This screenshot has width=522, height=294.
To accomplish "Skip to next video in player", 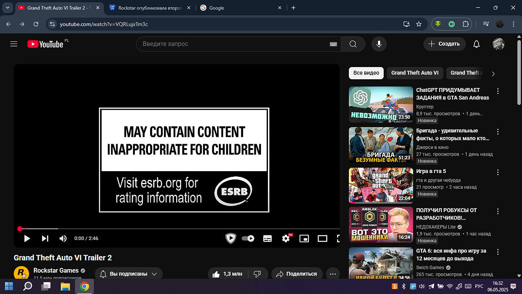I will 45,238.
